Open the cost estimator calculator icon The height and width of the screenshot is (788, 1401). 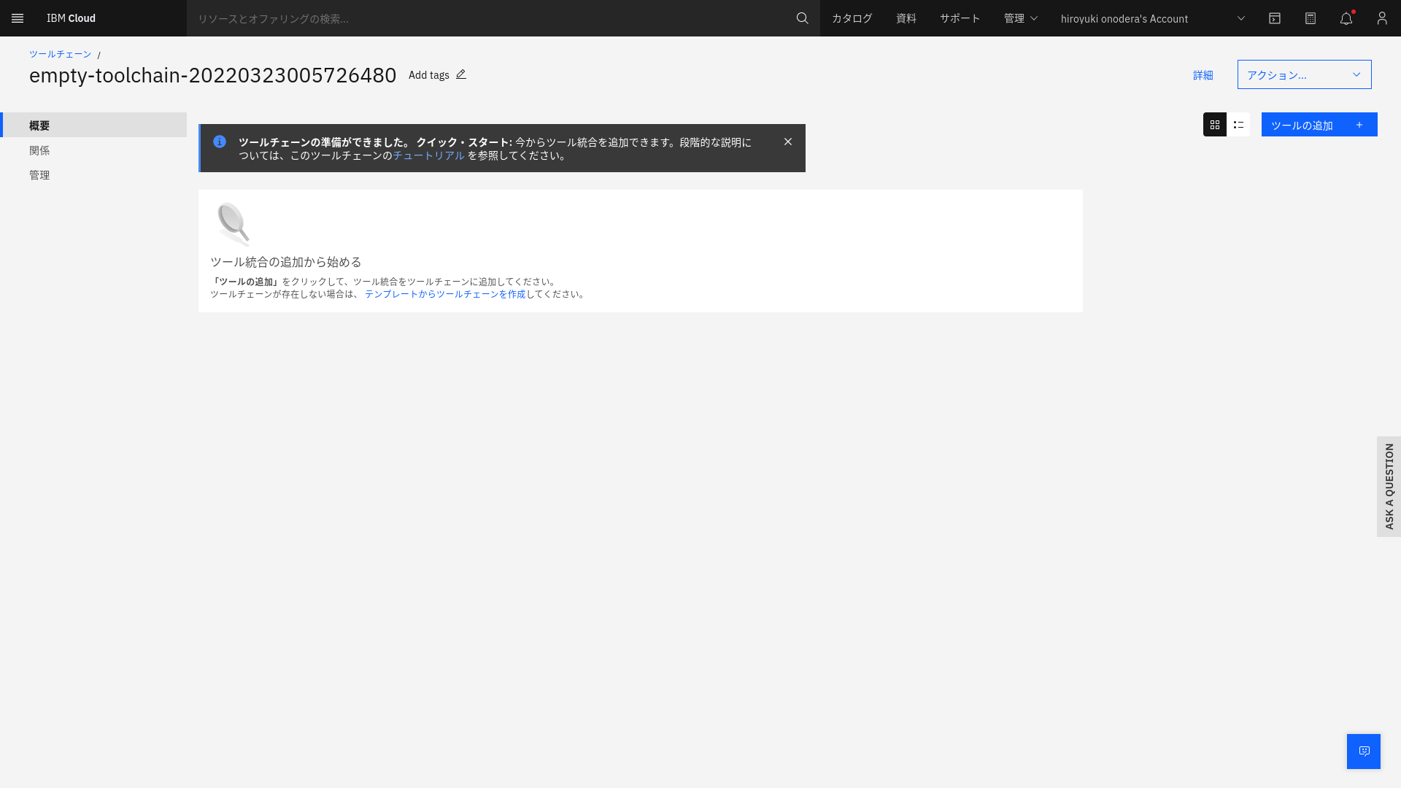coord(1311,18)
